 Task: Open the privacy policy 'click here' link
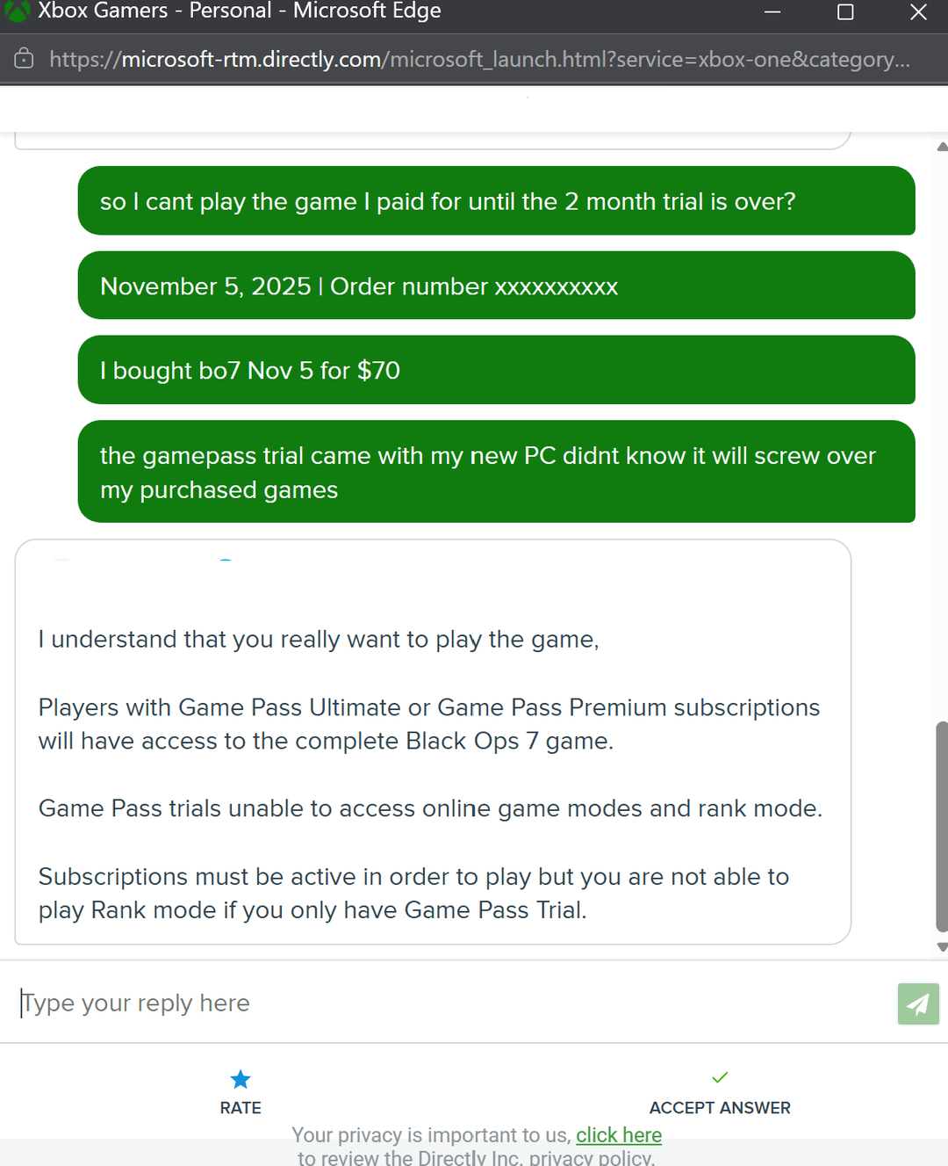(619, 1135)
